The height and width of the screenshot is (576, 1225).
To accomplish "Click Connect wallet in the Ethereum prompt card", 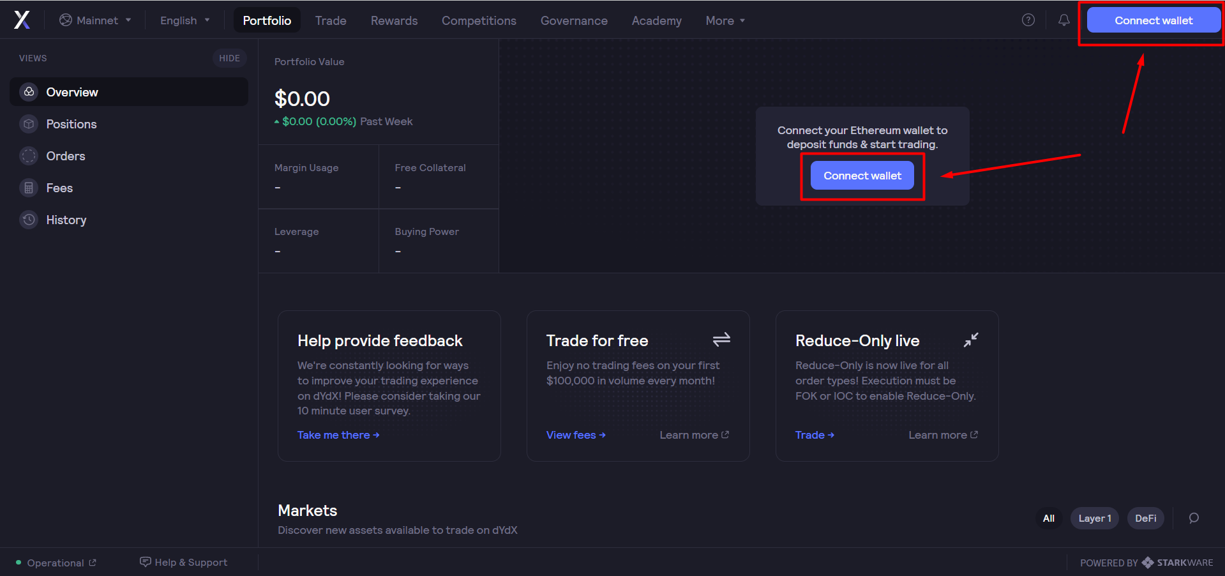I will pos(862,176).
